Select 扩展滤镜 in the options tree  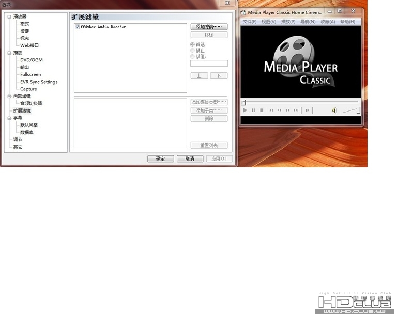22,110
